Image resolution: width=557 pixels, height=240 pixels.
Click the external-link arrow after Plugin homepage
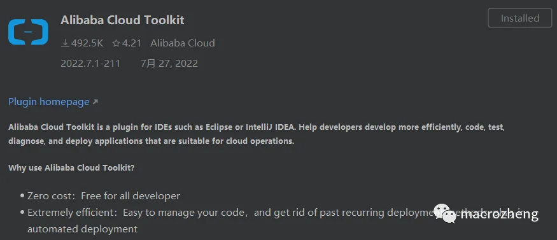(95, 102)
